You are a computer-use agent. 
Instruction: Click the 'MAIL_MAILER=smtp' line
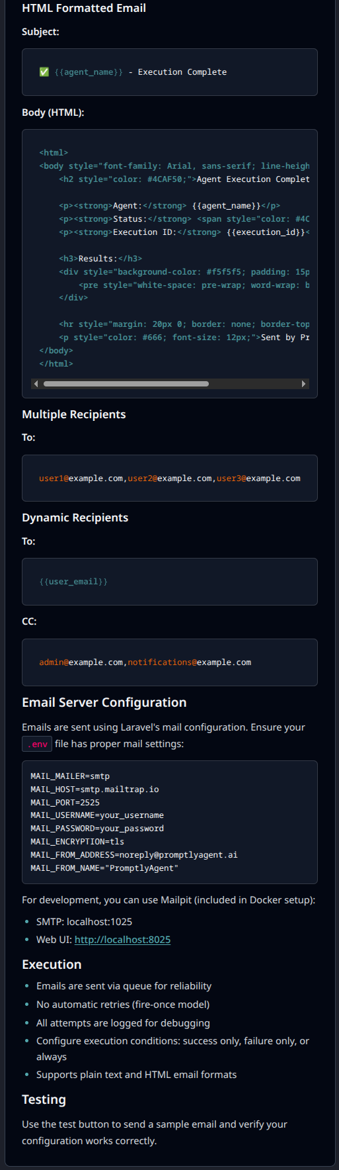pos(70,776)
